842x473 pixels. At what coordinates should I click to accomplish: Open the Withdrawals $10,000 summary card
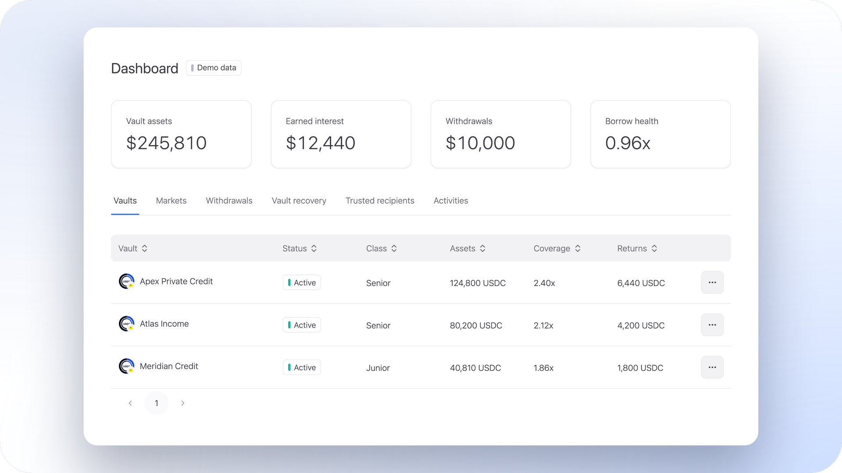(501, 134)
